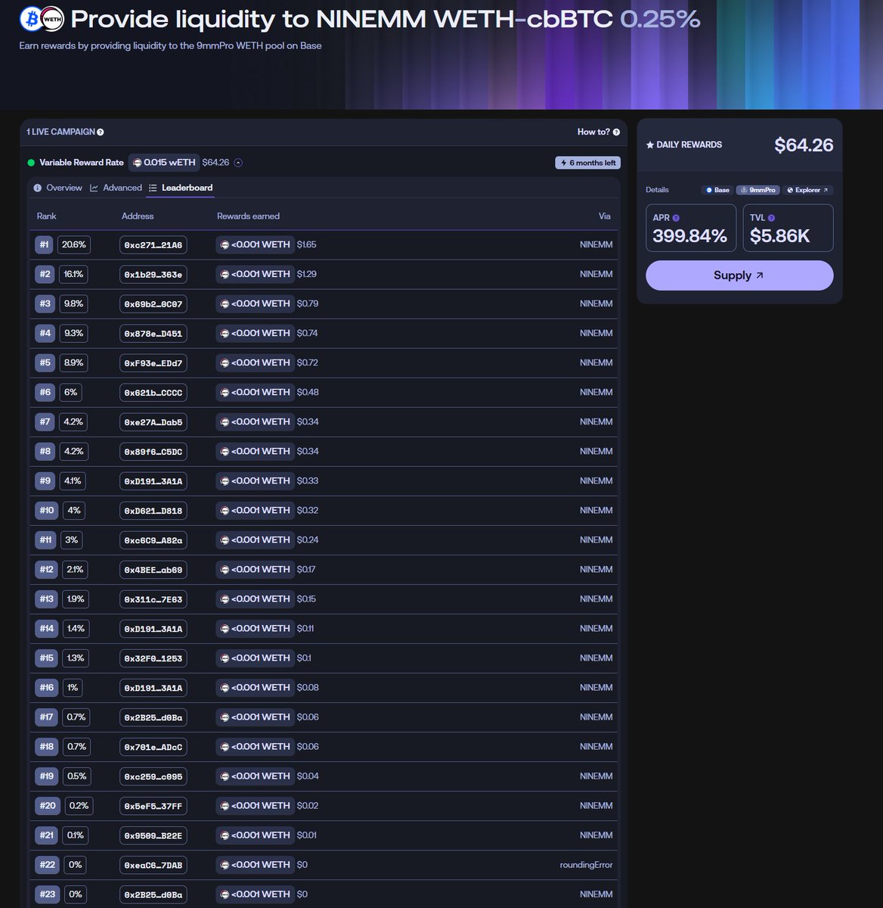This screenshot has width=883, height=908.
Task: Click address 0xe27A_Dab5
Action: coord(153,421)
